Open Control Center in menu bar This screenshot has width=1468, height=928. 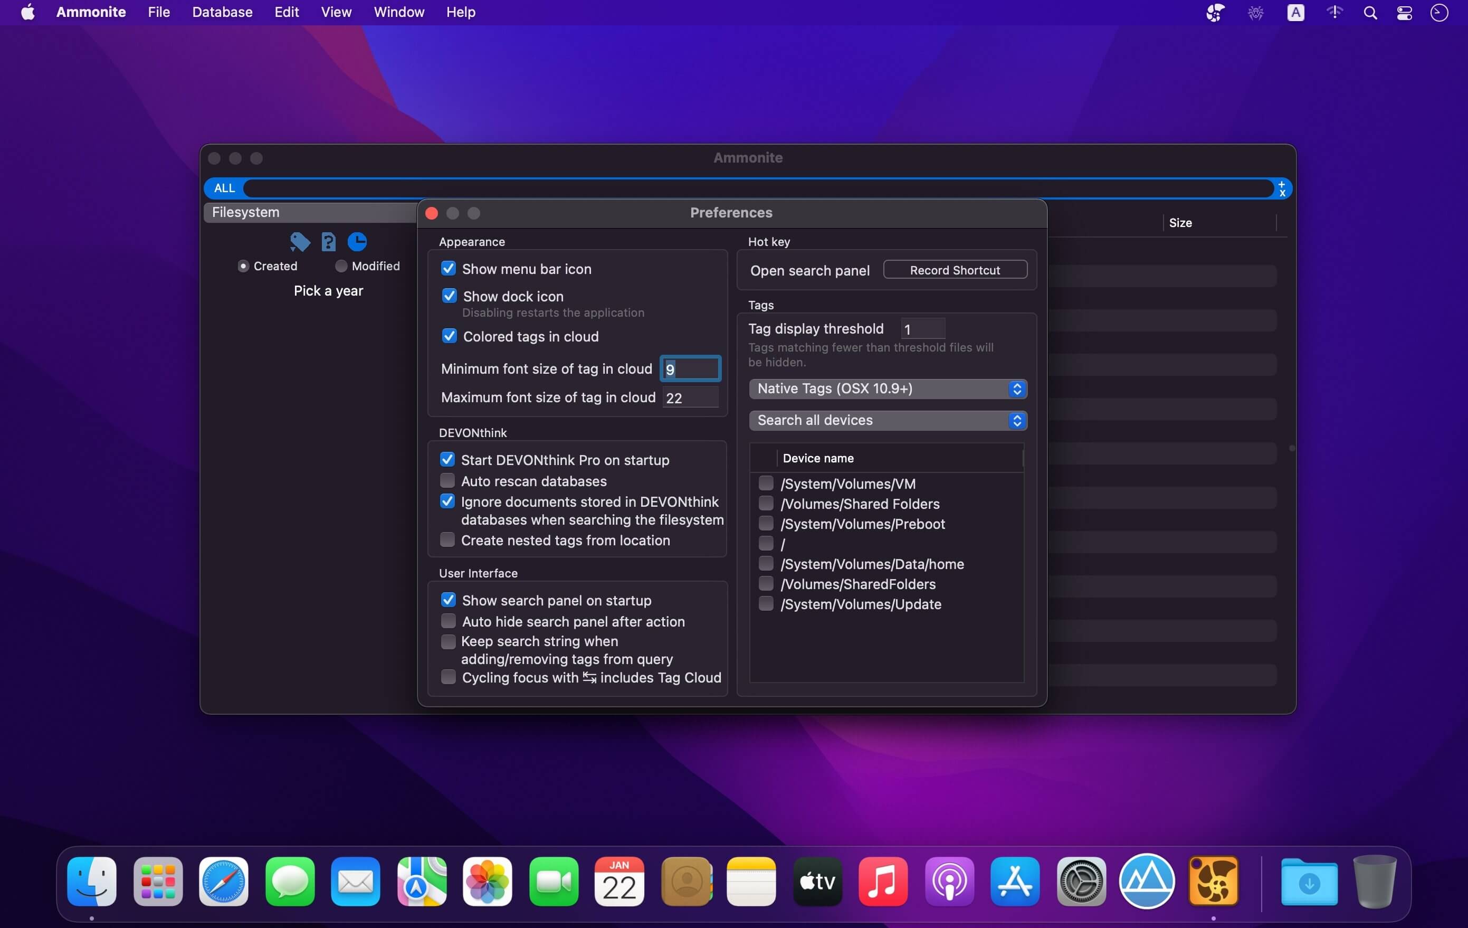(x=1405, y=13)
